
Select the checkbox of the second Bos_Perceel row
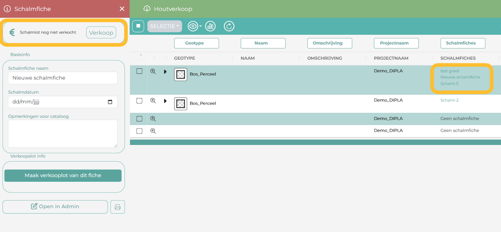[x=139, y=101]
